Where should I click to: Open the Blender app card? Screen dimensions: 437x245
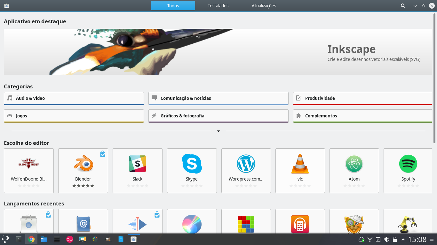coord(83,171)
